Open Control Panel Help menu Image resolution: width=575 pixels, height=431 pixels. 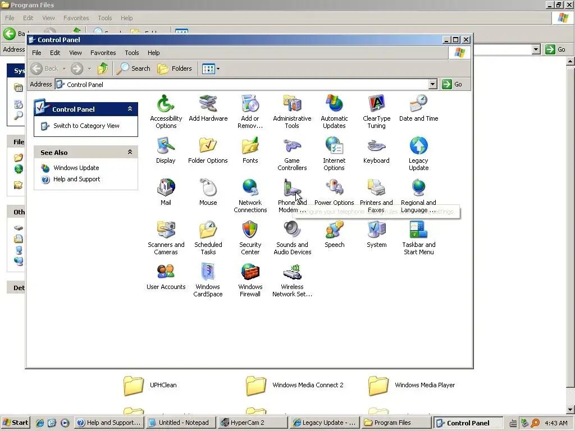coord(154,53)
